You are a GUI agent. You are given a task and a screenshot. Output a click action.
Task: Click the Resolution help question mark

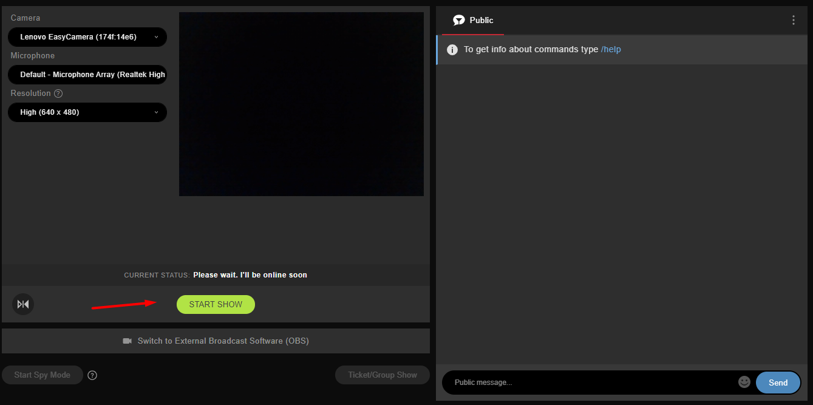pyautogui.click(x=58, y=94)
